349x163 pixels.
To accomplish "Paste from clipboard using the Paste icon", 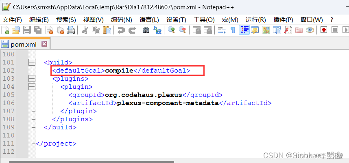I will [107, 30].
